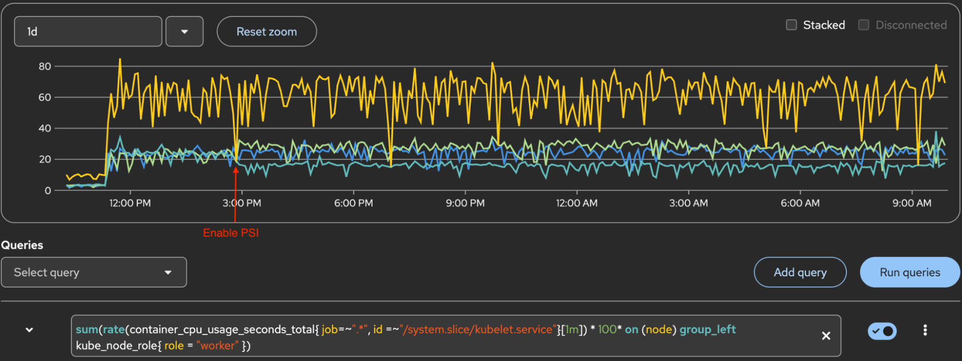The image size is (962, 361).
Task: Click the 80 y-axis value label
Action: click(45, 66)
